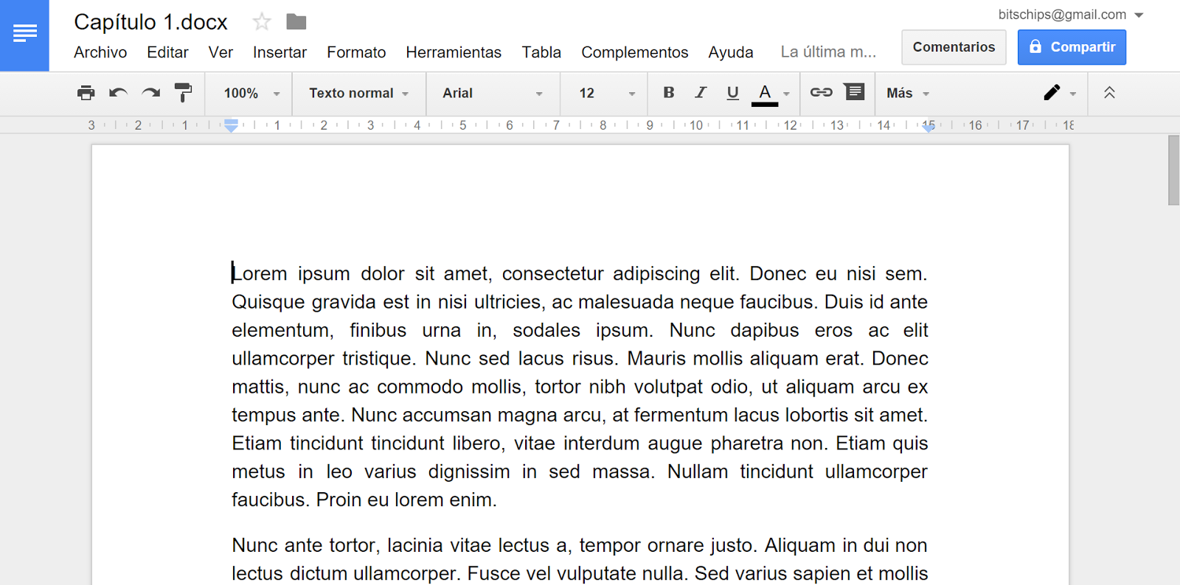This screenshot has height=585, width=1180.
Task: Expand the Más toolbar options
Action: click(908, 94)
